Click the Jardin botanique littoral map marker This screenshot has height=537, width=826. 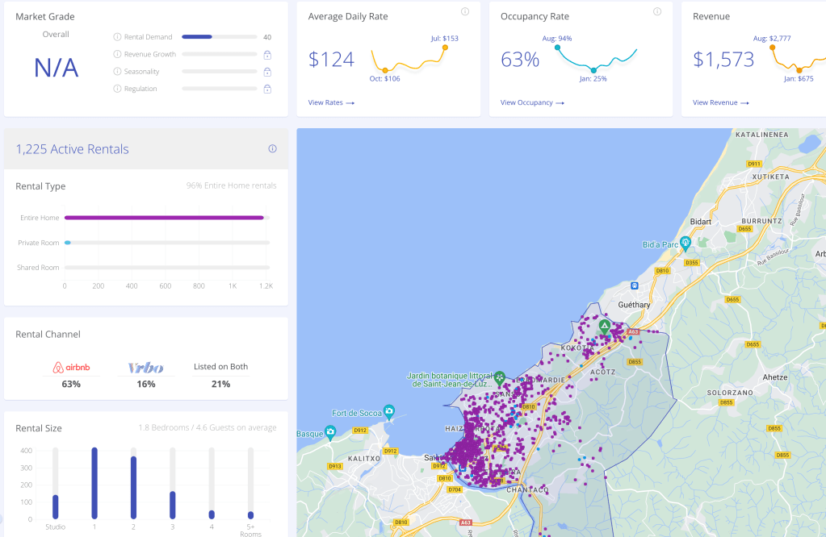(500, 377)
